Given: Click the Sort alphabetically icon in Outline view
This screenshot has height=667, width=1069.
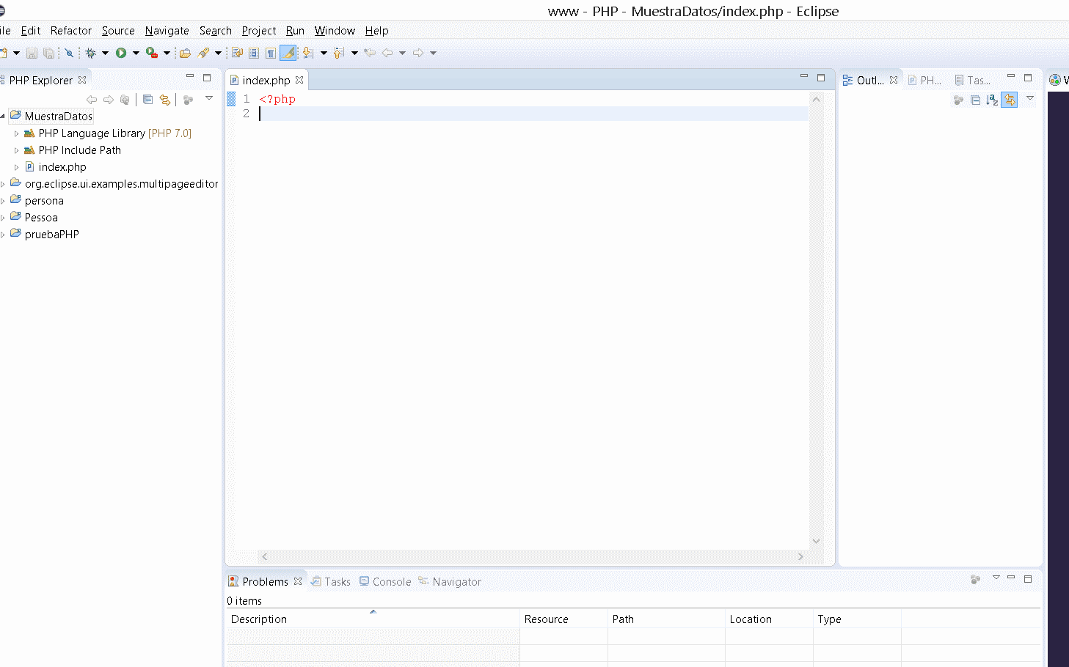Looking at the screenshot, I should point(990,100).
